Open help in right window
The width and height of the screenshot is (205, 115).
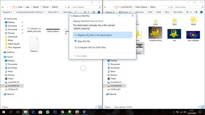[x=201, y=12]
